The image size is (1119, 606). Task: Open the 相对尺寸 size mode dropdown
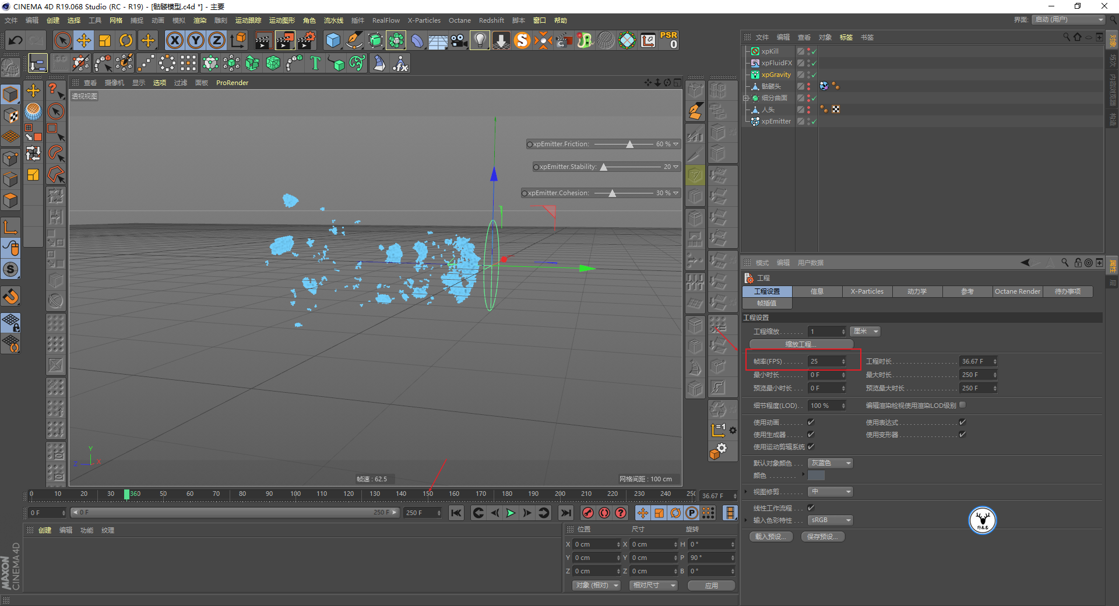(x=653, y=586)
